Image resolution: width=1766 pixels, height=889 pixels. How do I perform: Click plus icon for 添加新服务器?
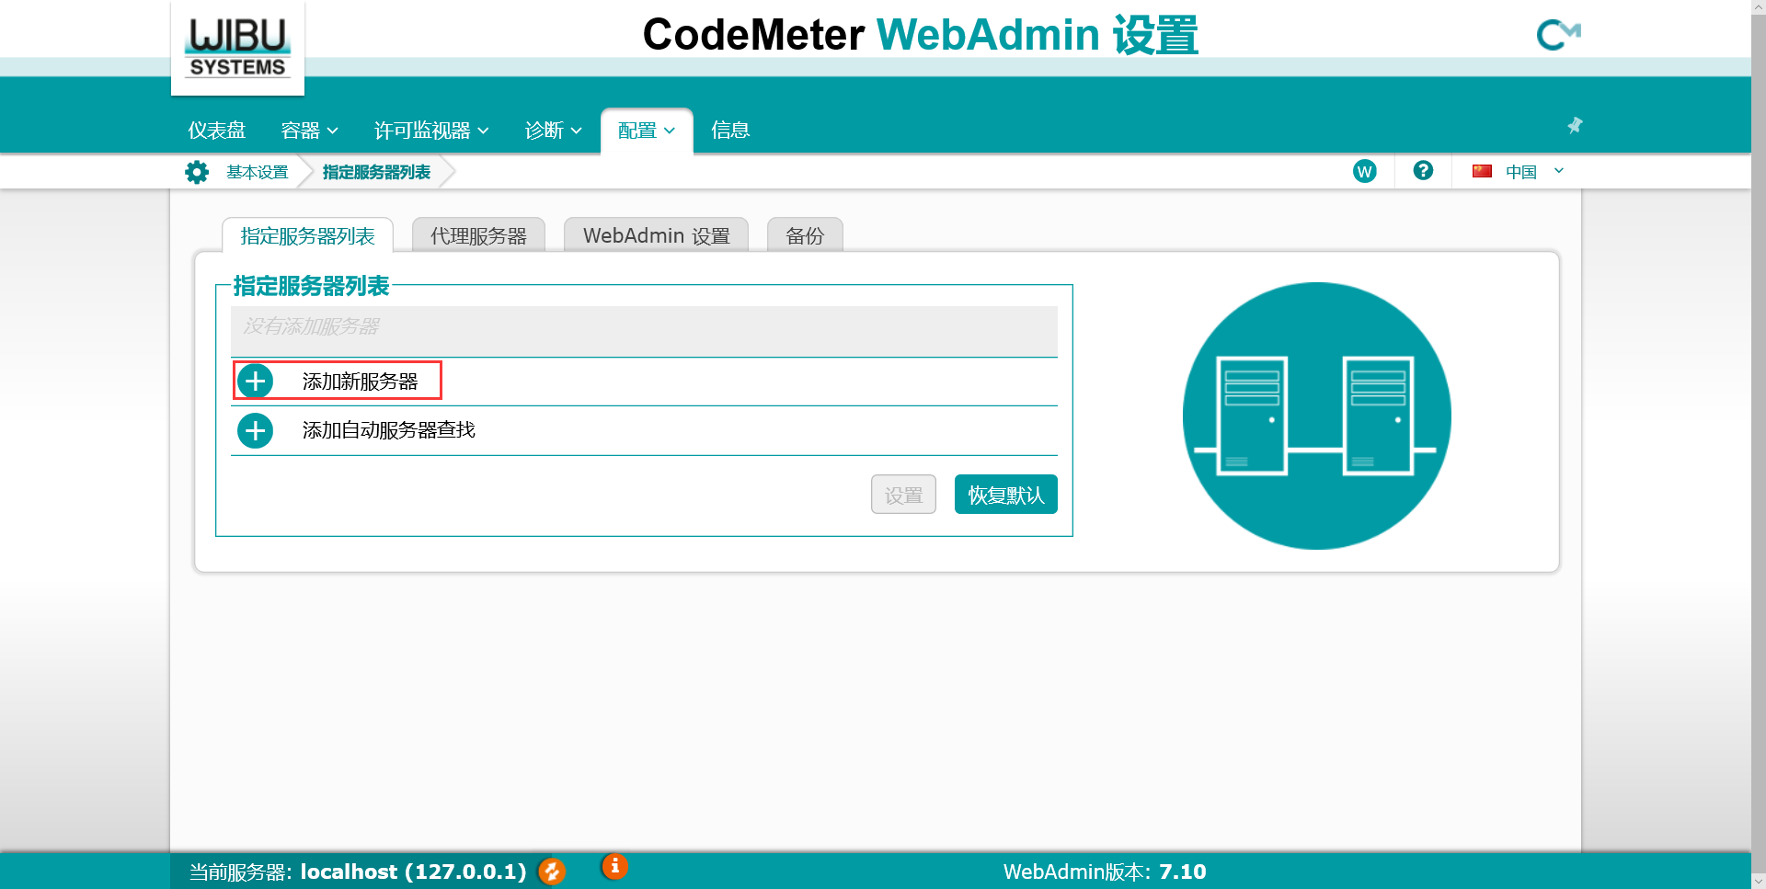pyautogui.click(x=255, y=381)
